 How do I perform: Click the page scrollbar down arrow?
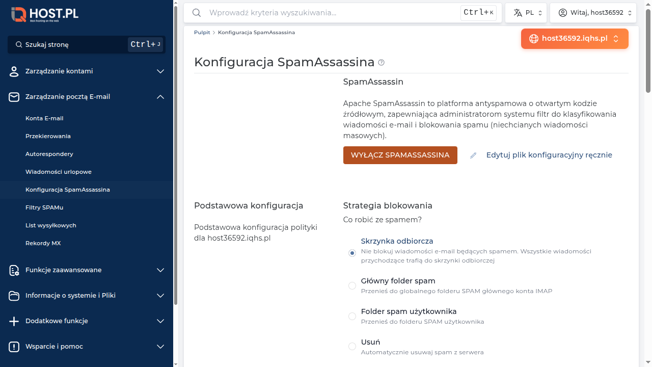coord(648,362)
